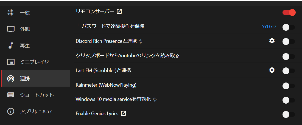Enable the Rainmeter (WebNowPlaying) toggle
Viewport: 302px width, 125px height.
289,86
